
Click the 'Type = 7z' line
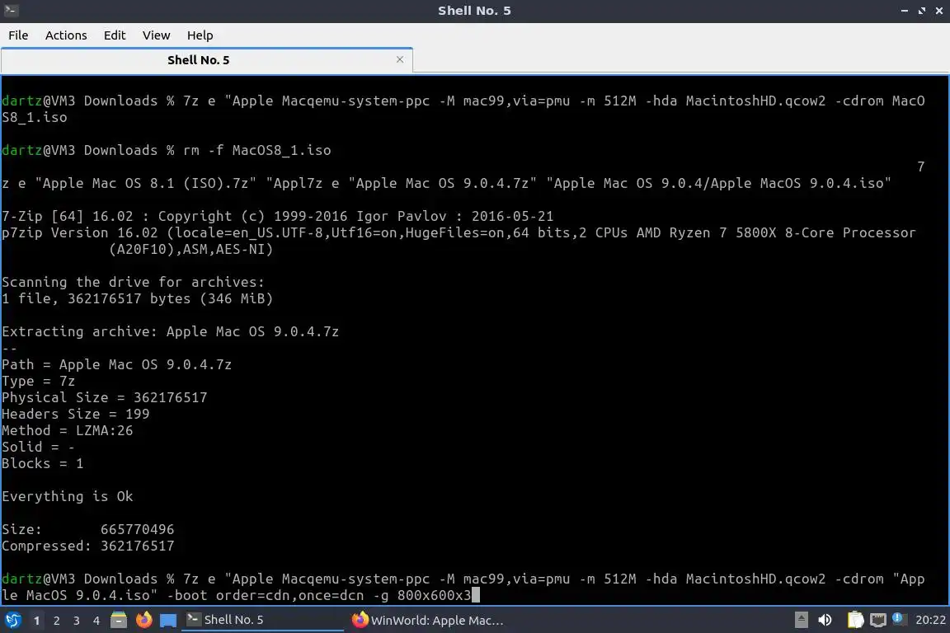38,381
